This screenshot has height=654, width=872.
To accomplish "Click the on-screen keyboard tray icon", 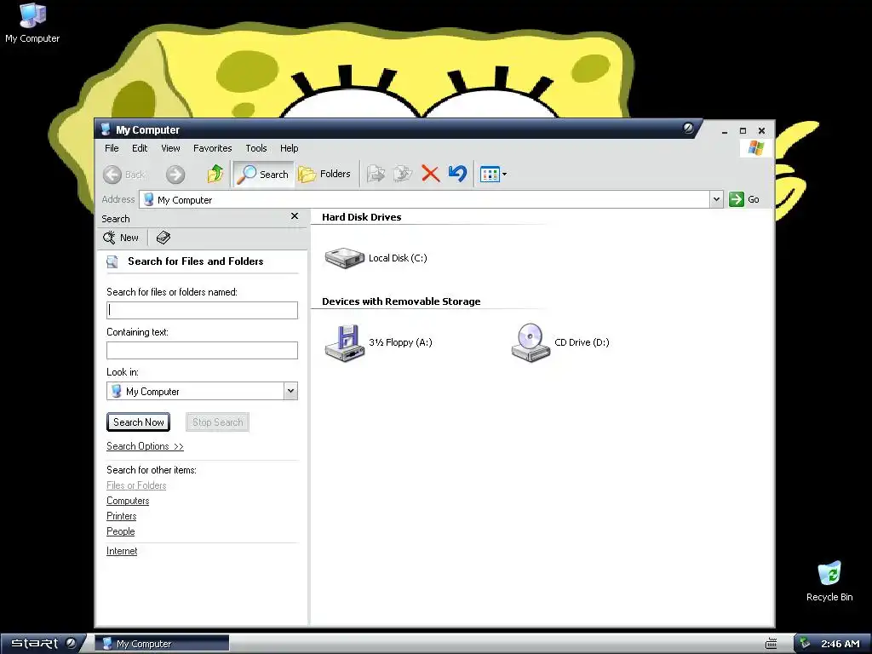I will [771, 644].
